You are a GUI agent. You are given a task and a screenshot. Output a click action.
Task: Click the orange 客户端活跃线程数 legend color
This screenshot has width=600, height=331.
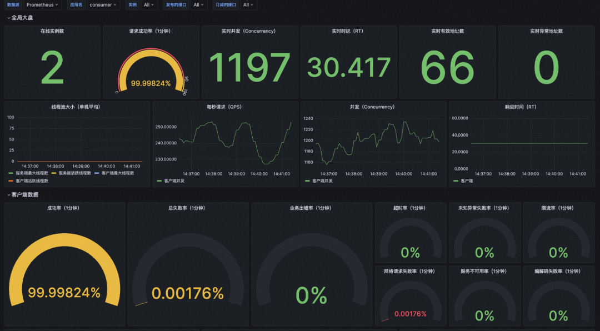pos(11,180)
